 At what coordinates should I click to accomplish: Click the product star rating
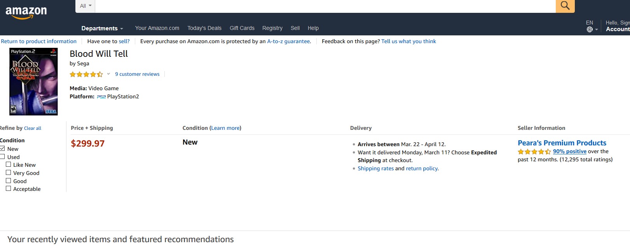pos(86,74)
